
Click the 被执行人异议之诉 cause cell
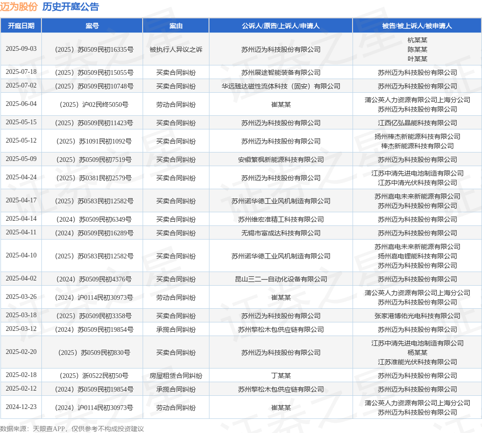tap(176, 49)
